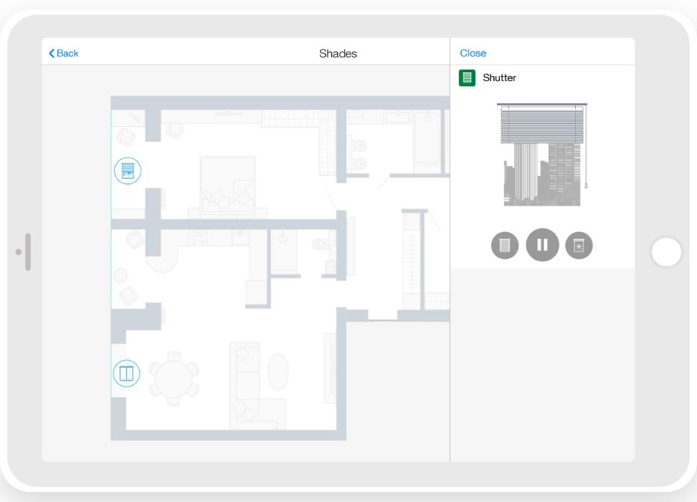The image size is (697, 502).
Task: Tap the bathtub in the bathroom
Action: [426, 136]
